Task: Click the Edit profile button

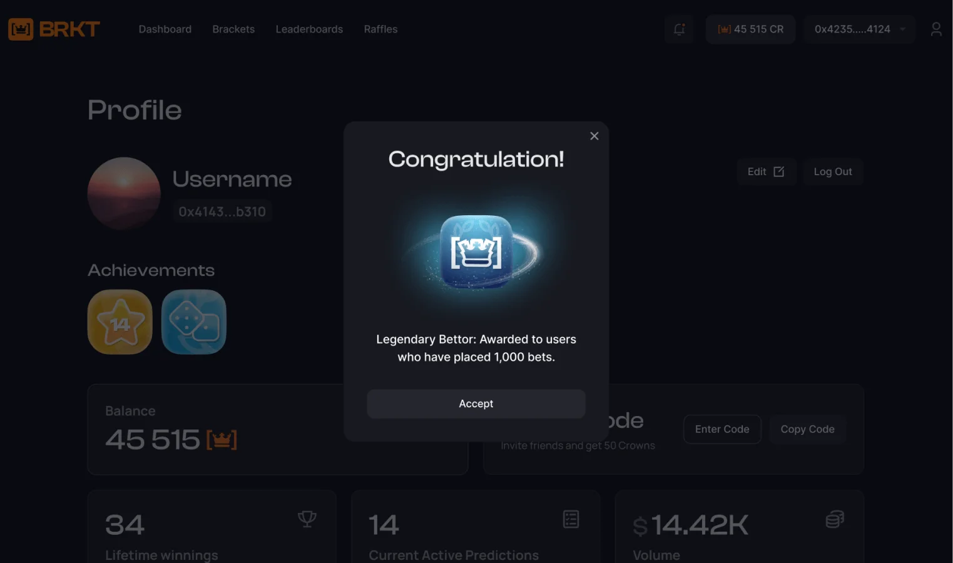Action: [767, 171]
